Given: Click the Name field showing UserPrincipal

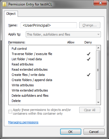Looking at the screenshot, I should (x=49, y=25).
